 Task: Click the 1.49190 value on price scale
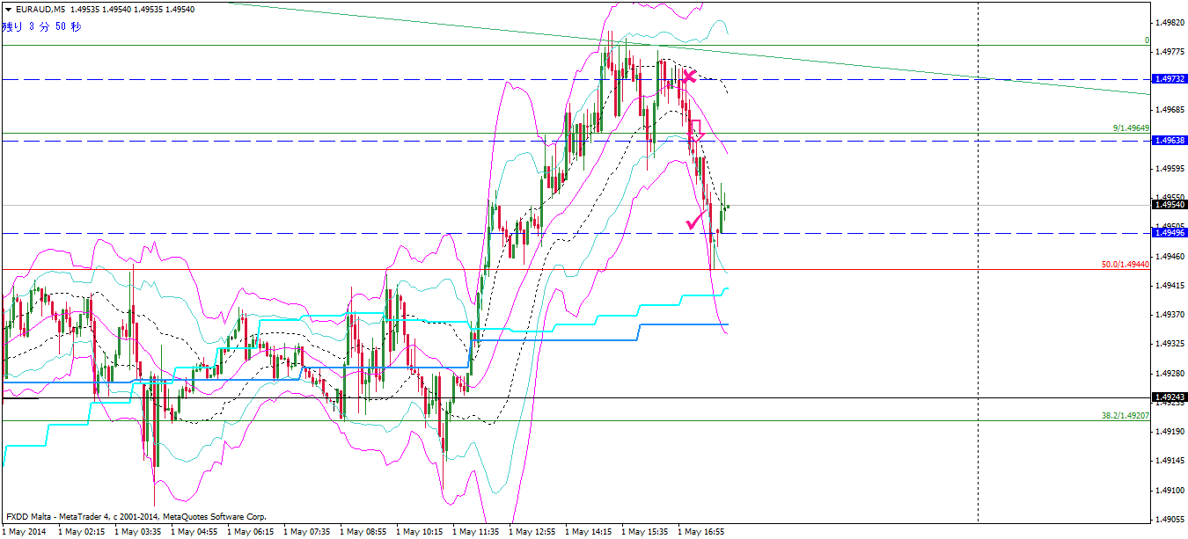coord(1172,431)
